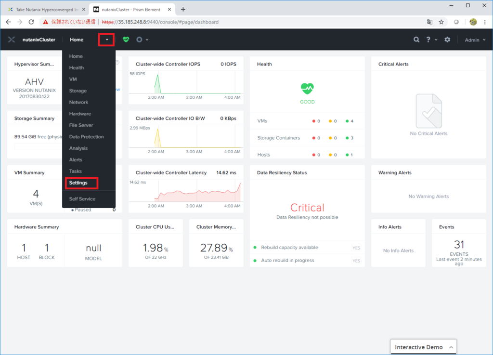Click the tasks circle icon in top bar
The height and width of the screenshot is (355, 493).
(x=139, y=39)
